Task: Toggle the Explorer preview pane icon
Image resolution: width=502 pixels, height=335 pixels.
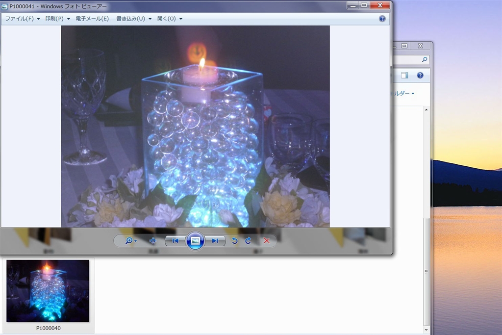Action: [404, 75]
